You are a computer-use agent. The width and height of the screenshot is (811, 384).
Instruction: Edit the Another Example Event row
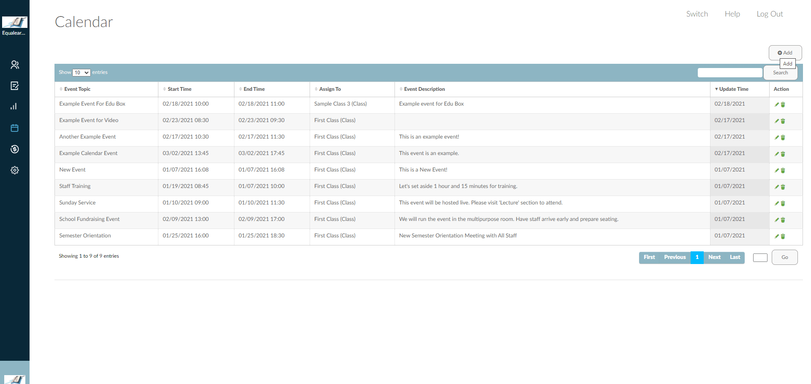point(777,137)
